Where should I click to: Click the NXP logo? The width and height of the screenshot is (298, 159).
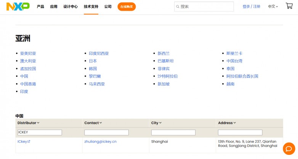click(x=18, y=6)
